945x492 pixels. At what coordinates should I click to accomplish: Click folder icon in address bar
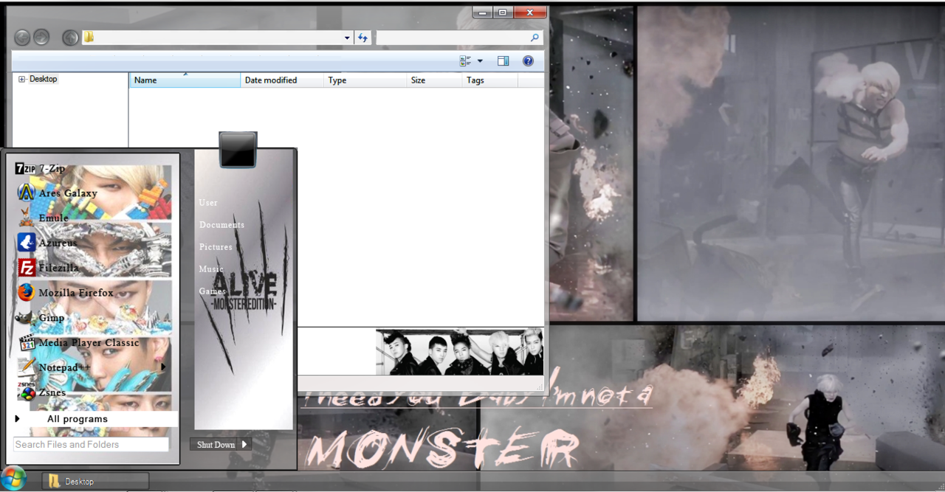pos(89,37)
